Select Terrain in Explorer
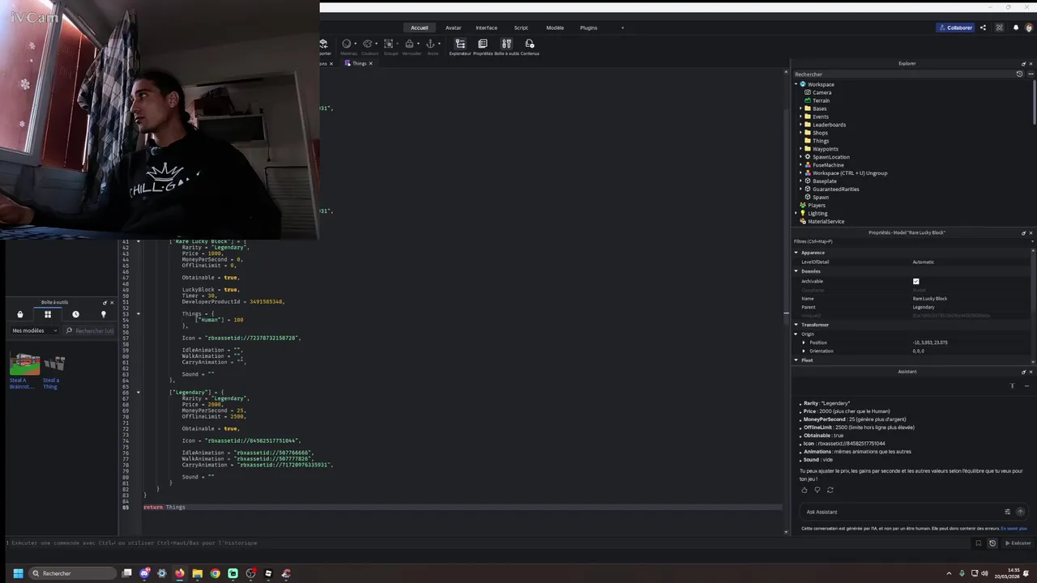The width and height of the screenshot is (1037, 583). coord(821,100)
